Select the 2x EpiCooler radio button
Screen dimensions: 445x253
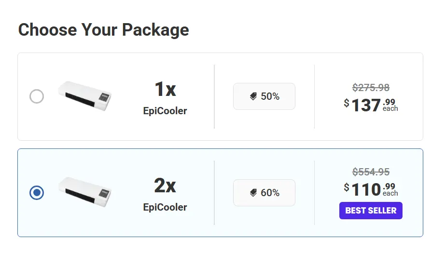(x=37, y=193)
